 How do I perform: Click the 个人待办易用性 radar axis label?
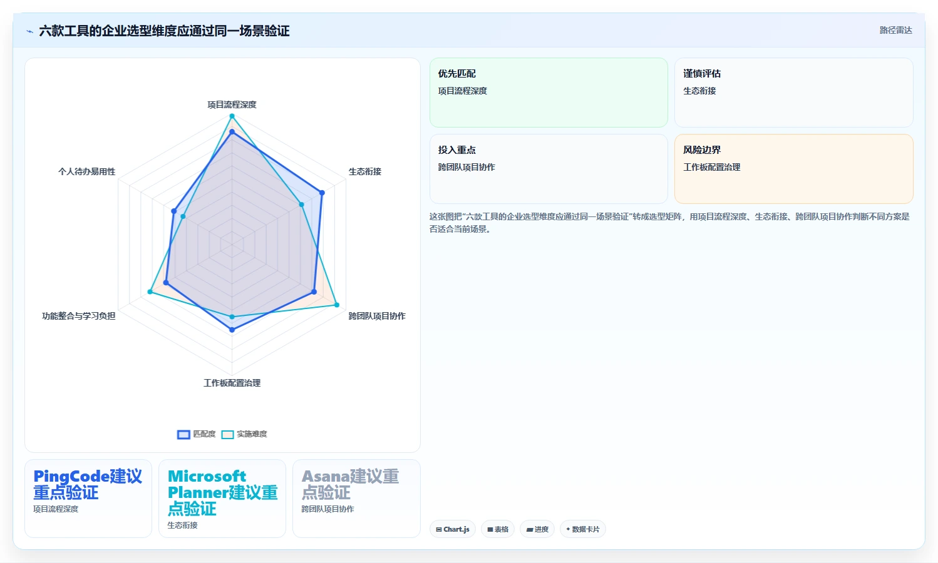pos(87,171)
